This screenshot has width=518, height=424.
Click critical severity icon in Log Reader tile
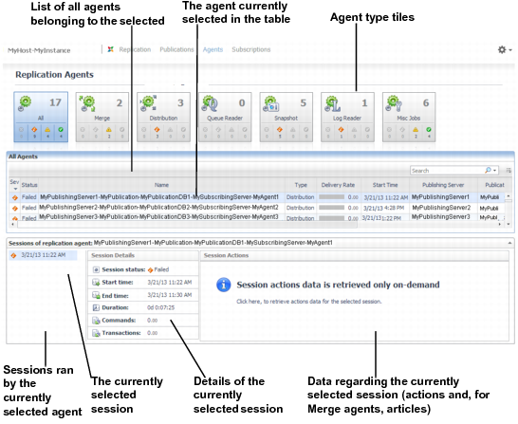click(341, 130)
